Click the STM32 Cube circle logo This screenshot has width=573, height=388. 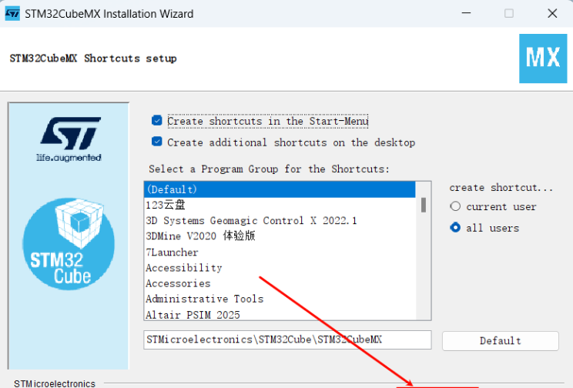tap(69, 244)
